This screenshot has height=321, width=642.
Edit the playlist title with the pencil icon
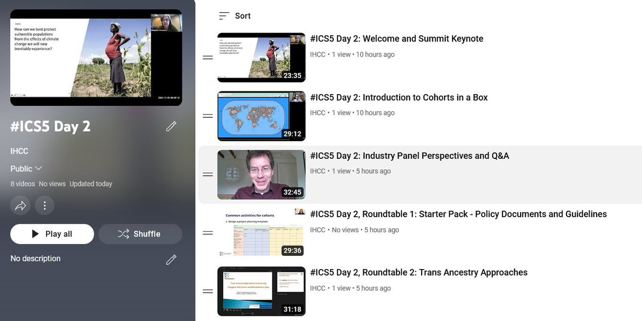point(171,126)
